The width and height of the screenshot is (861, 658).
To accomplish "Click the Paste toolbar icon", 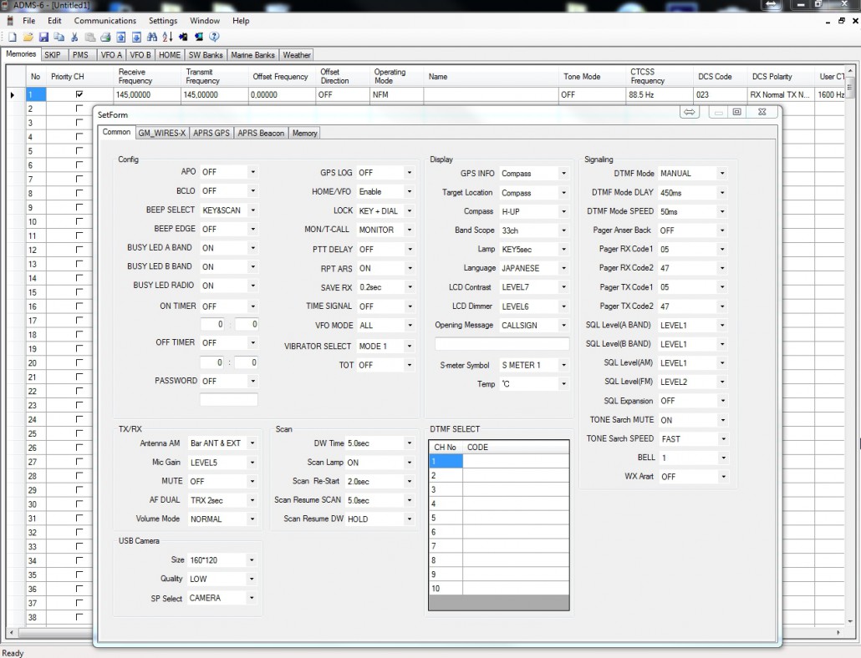I will point(90,37).
